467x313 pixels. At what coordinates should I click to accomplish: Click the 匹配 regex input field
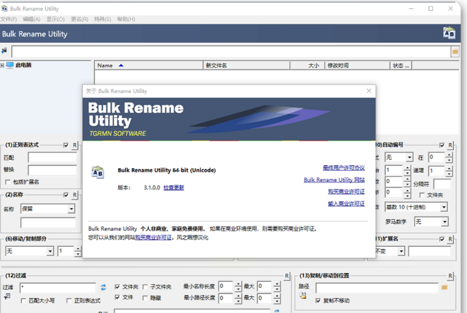click(x=53, y=157)
